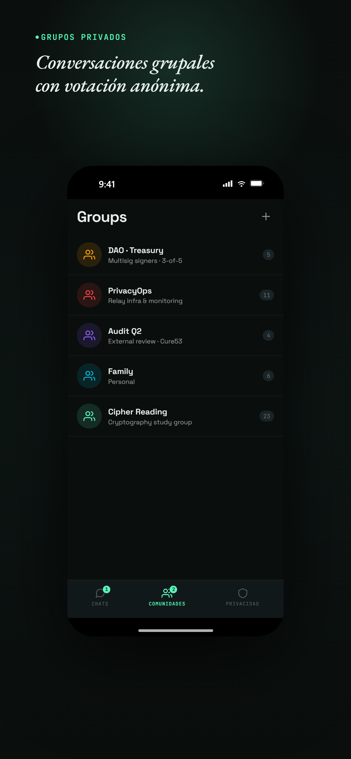Open the Family blue group avatar
This screenshot has height=759, width=351.
coord(89,376)
